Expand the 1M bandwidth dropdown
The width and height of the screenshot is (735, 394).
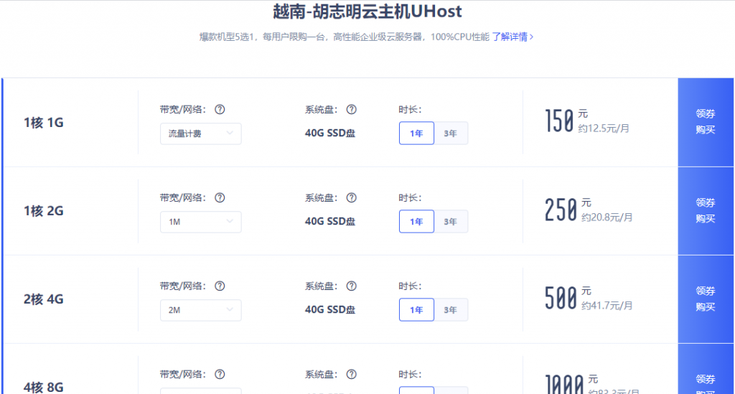coord(201,222)
